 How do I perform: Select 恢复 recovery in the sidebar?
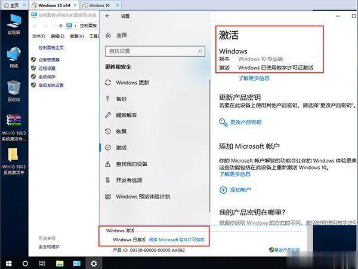tap(121, 131)
